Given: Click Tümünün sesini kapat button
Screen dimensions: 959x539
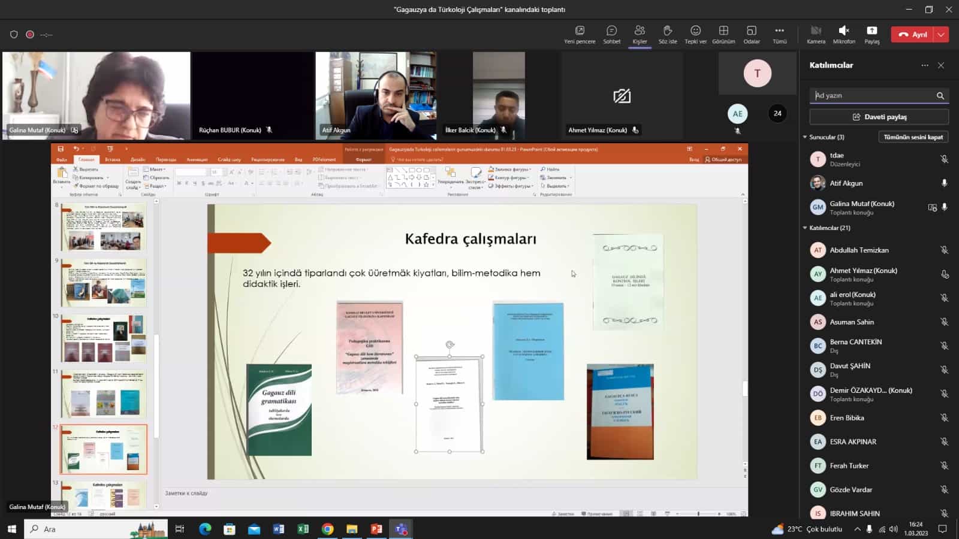Looking at the screenshot, I should (913, 137).
